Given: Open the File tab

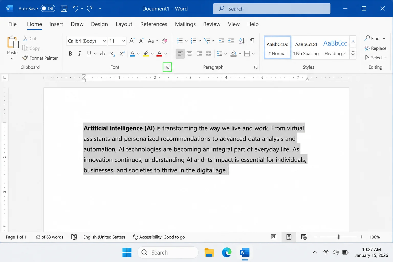Looking at the screenshot, I should 13,24.
